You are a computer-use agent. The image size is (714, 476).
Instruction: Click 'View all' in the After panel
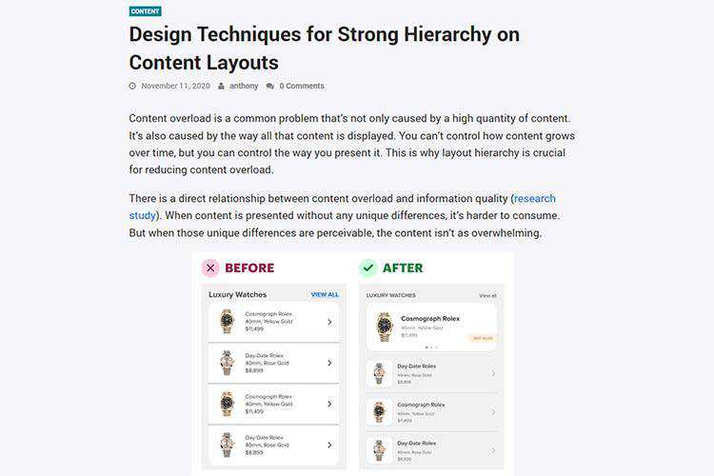point(487,295)
